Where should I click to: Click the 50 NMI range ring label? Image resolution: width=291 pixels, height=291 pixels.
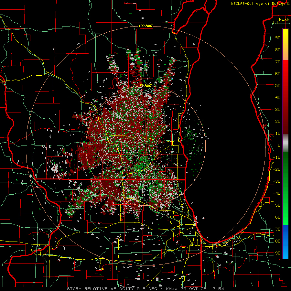146,86
